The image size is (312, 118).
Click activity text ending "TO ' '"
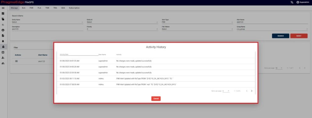click(x=145, y=79)
